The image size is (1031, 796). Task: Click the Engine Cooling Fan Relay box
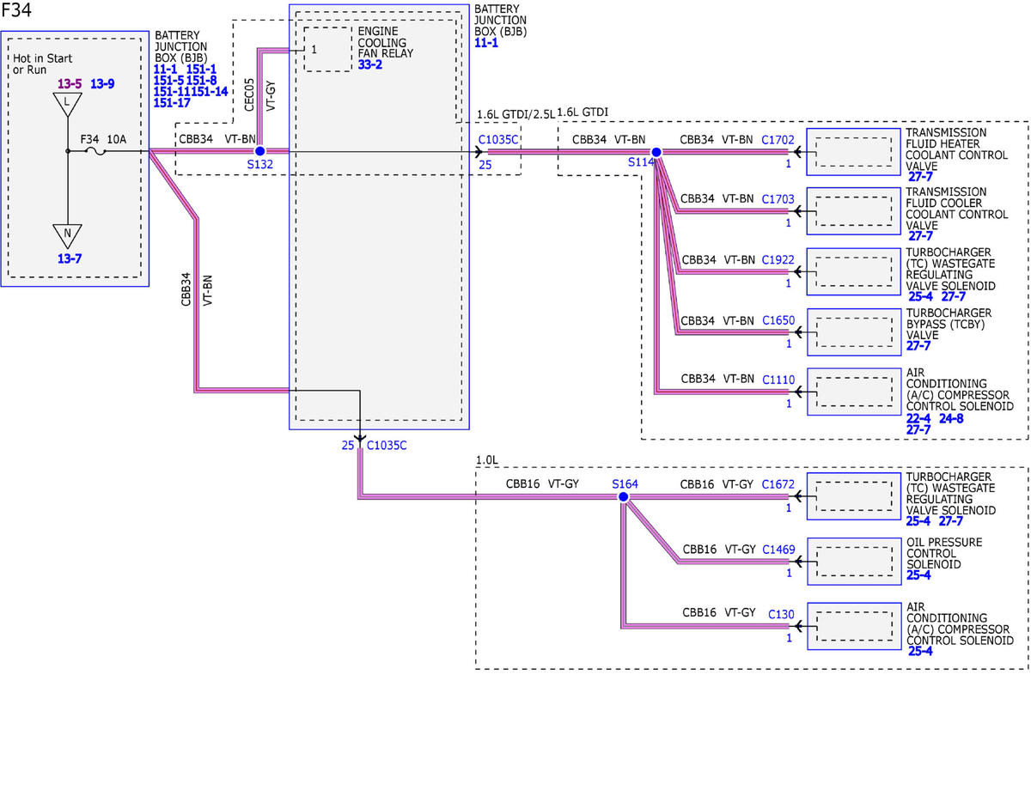pos(327,48)
